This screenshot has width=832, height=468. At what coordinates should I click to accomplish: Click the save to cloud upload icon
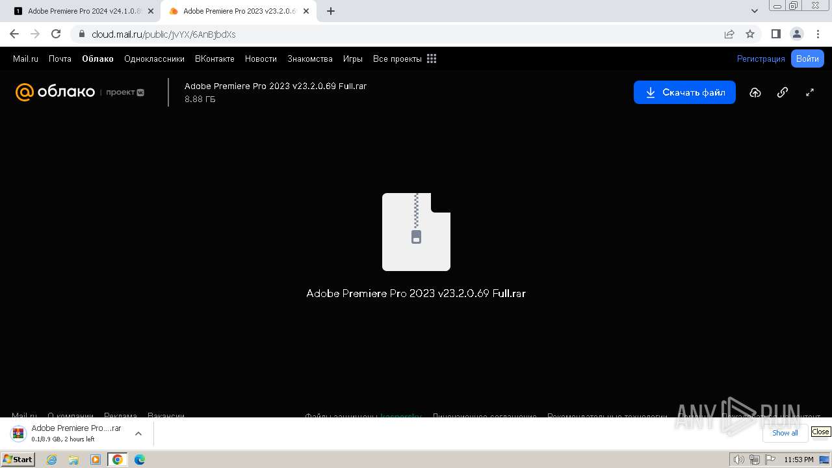coord(755,92)
